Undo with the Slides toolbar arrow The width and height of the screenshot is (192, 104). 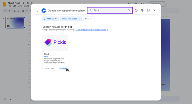tap(15, 11)
